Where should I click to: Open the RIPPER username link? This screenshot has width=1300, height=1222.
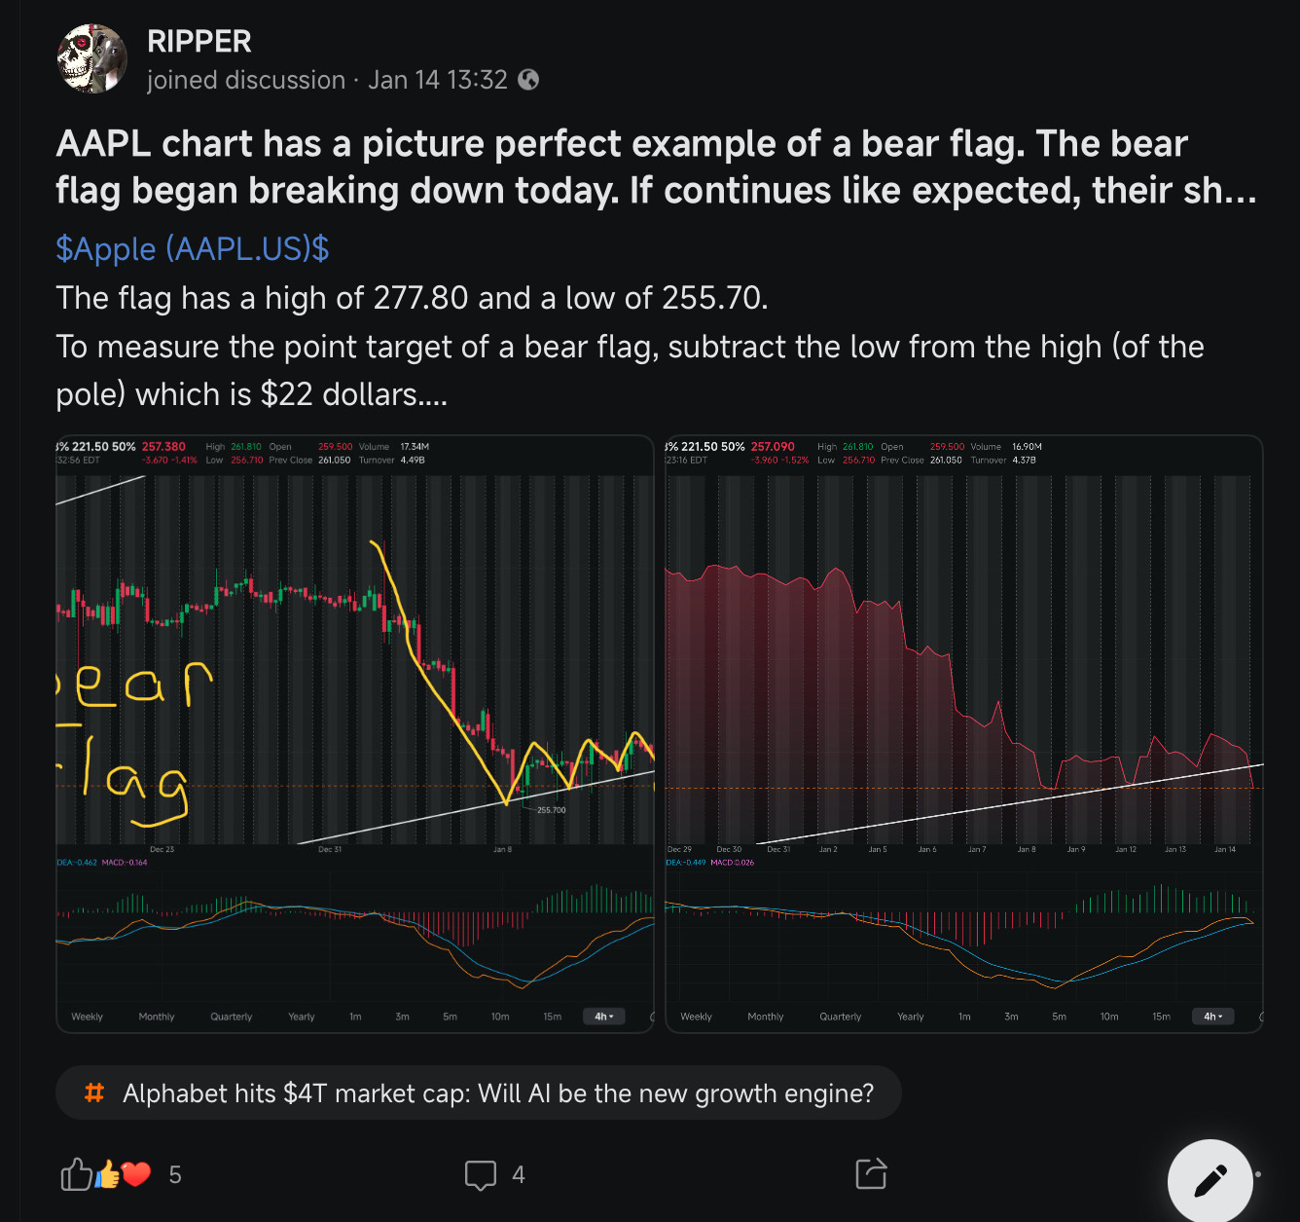coord(199,41)
